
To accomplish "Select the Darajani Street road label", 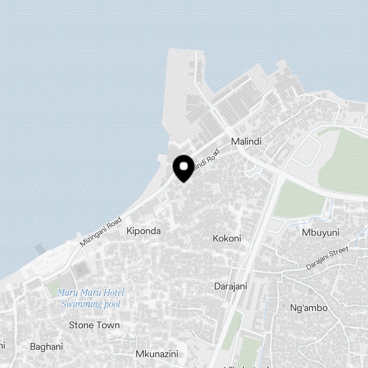I will [327, 258].
